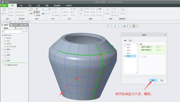
Task: Open the 柔性建模 ribbon tab
Action: click(57, 5)
